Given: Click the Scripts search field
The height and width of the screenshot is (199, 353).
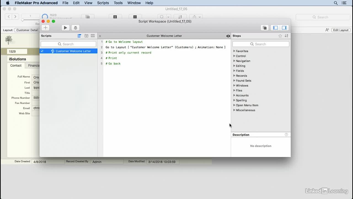Looking at the screenshot, I should (x=68, y=44).
